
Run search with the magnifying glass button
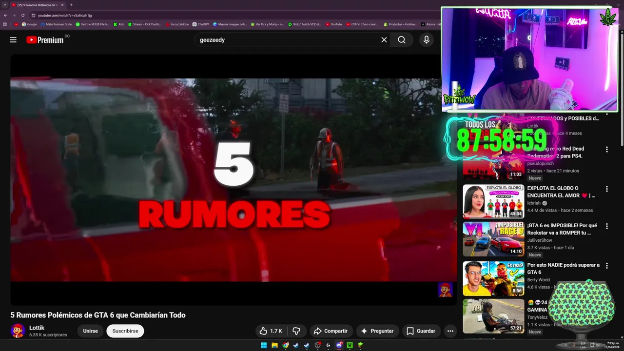pyautogui.click(x=402, y=40)
